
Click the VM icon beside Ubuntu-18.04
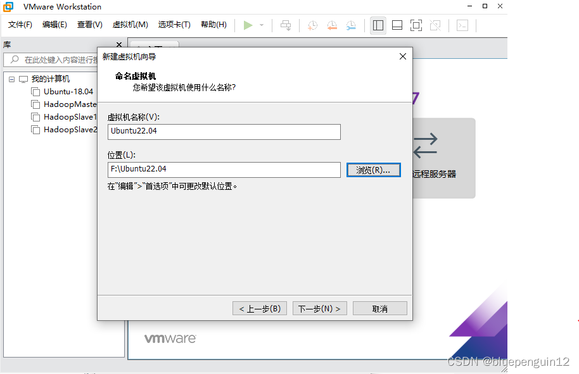point(35,92)
